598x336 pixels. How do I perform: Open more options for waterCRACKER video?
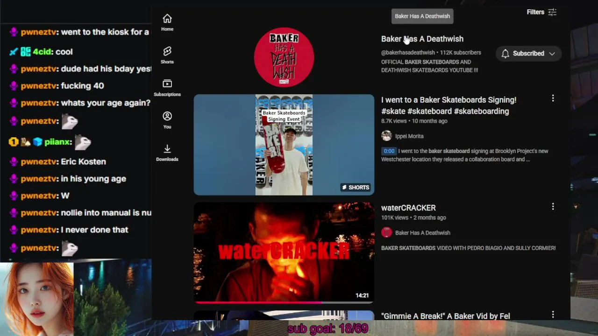553,206
